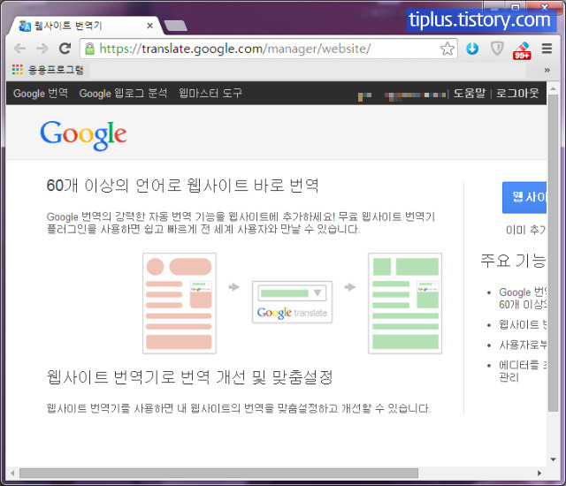Click the green translated page illustration
Viewport: 566px width, 486px height.
tap(405, 303)
